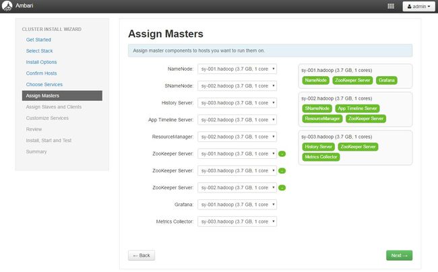The width and height of the screenshot is (438, 272).
Task: Select the Summary wizard step
Action: tap(36, 151)
